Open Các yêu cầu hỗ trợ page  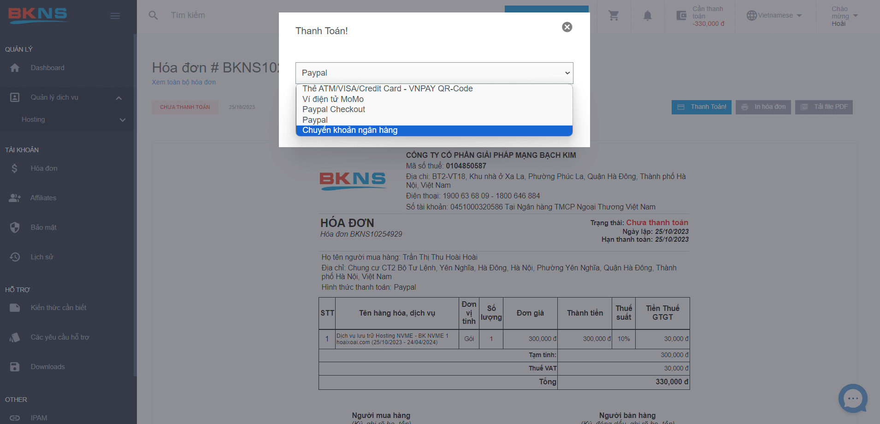tap(60, 337)
